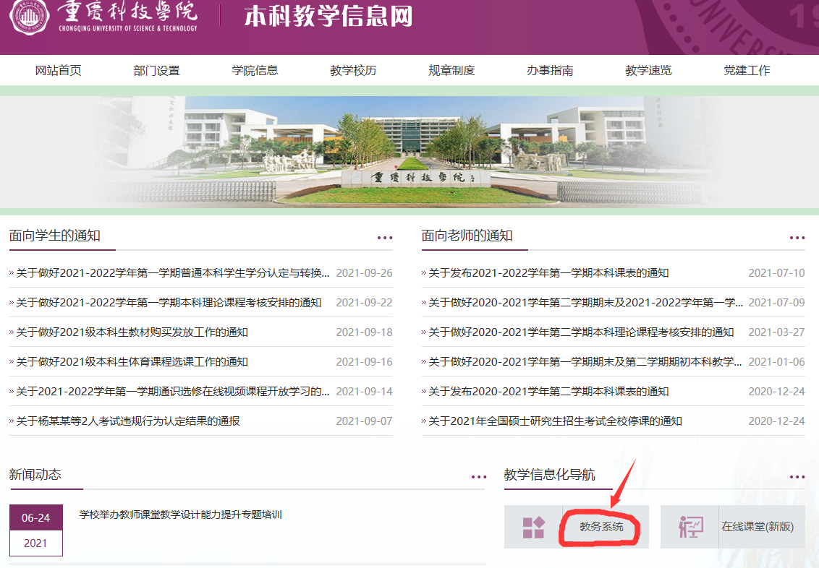Click the 教务系统 grid icon tile

533,528
